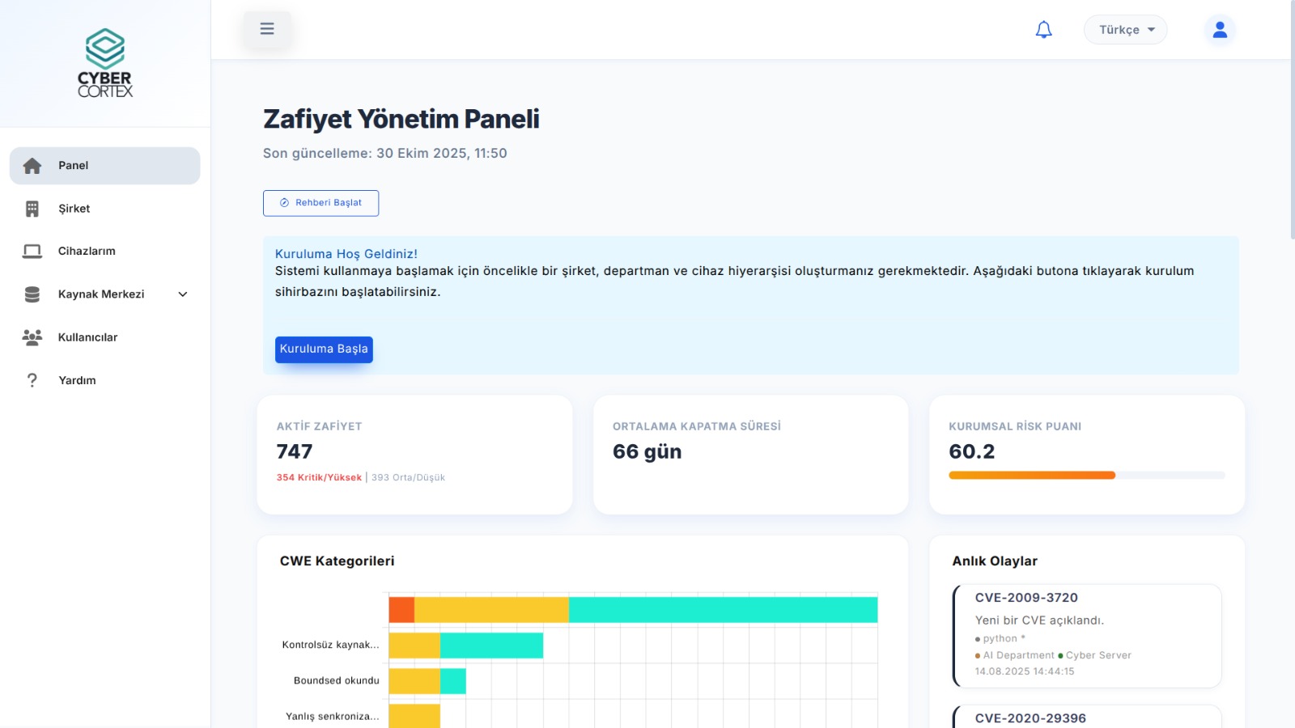Go to the Cihazlarım section

coord(86,251)
